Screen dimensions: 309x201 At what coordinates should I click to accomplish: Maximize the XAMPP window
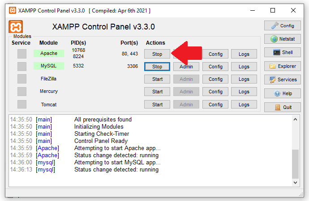273,10
